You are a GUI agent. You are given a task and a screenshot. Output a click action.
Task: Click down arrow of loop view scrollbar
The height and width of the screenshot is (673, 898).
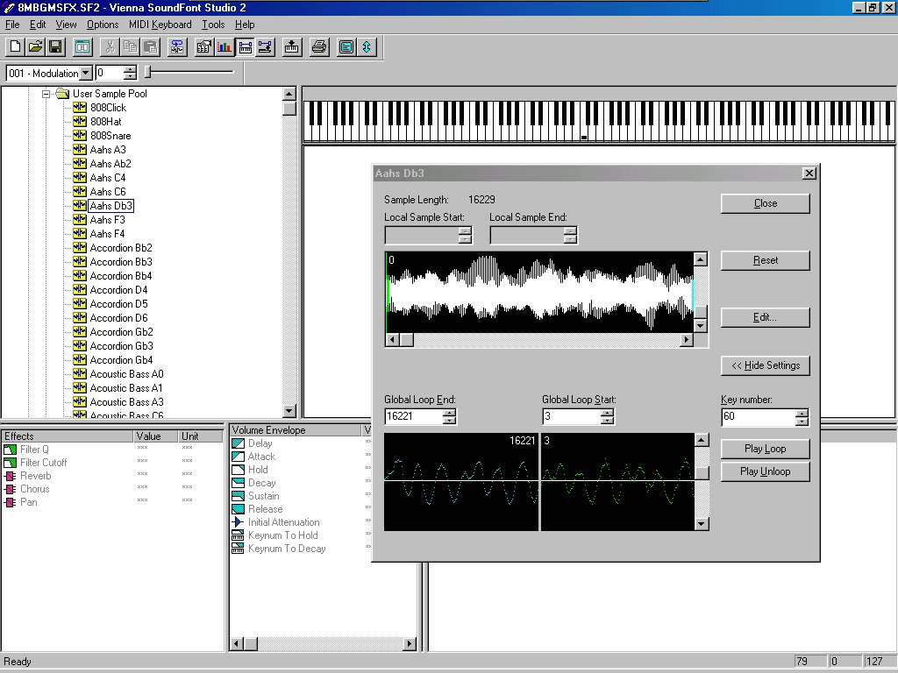(702, 524)
